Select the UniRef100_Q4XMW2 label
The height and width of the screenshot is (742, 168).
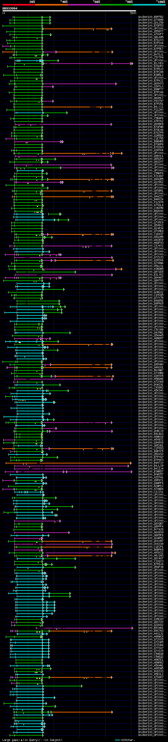click(151, 332)
